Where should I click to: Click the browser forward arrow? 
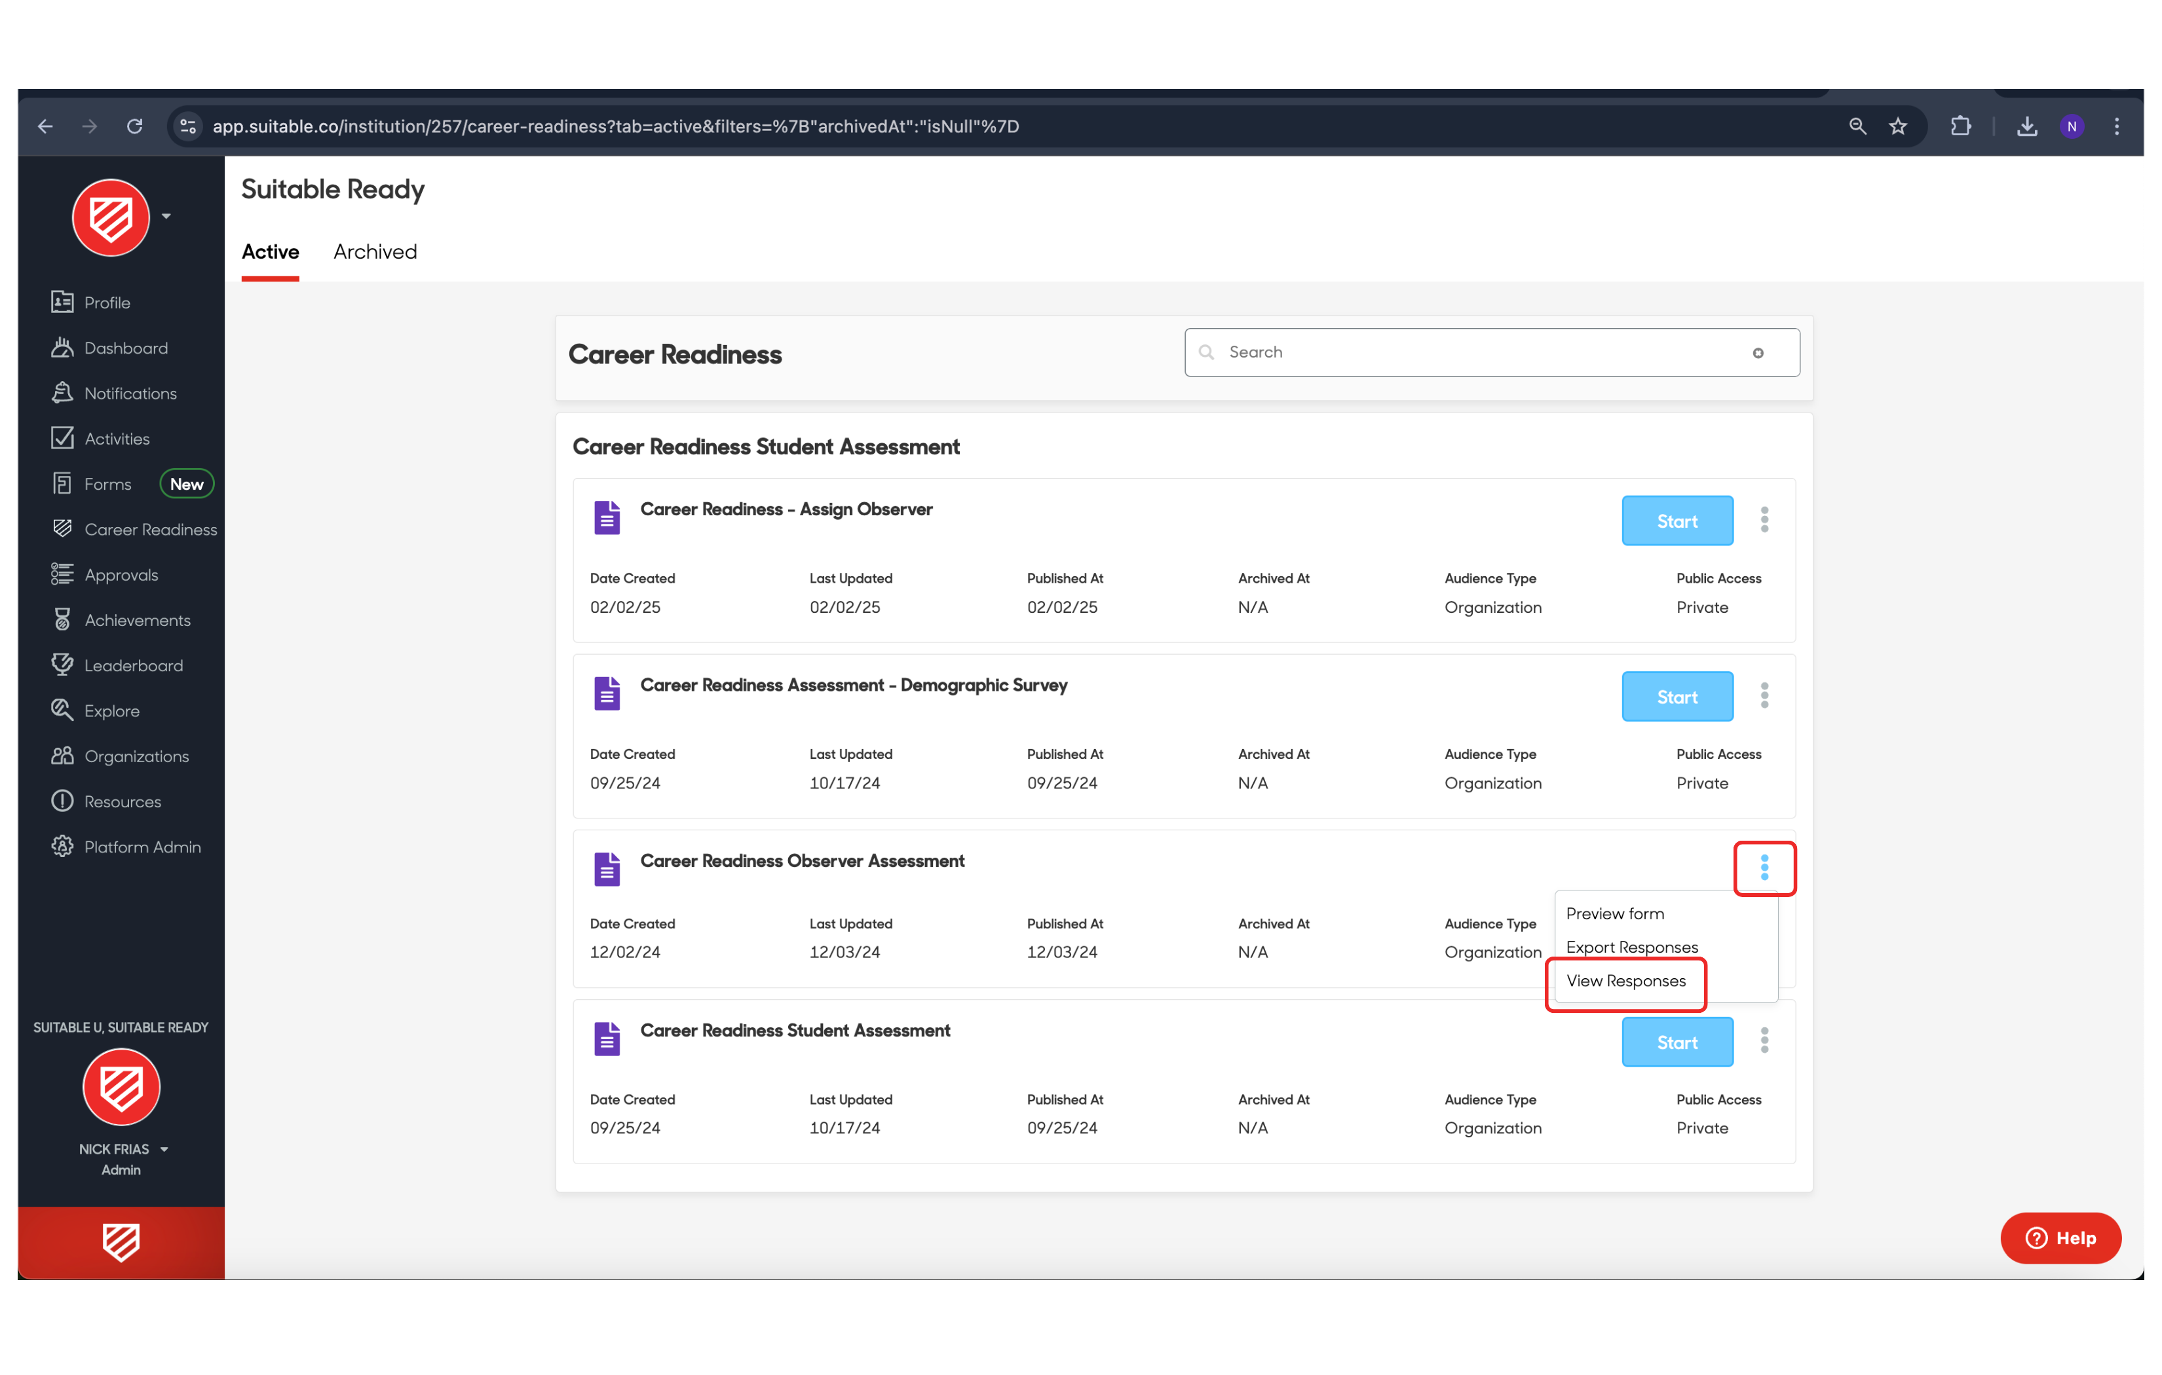pyautogui.click(x=90, y=126)
